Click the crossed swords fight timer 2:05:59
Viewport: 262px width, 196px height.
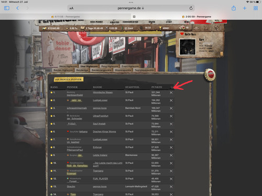point(111,28)
